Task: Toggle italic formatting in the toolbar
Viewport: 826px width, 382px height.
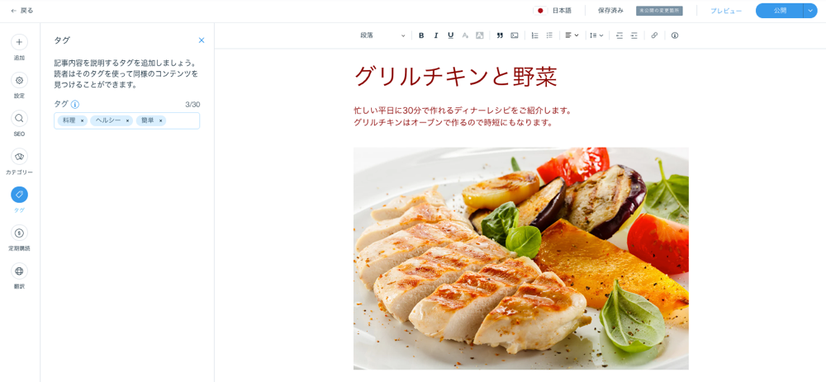Action: [435, 35]
